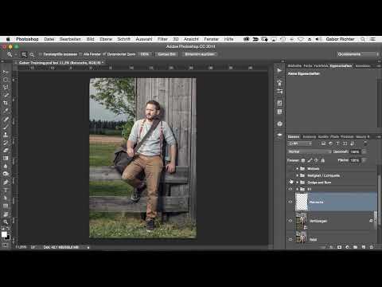Switch to the Kanäle tab

click(323, 137)
